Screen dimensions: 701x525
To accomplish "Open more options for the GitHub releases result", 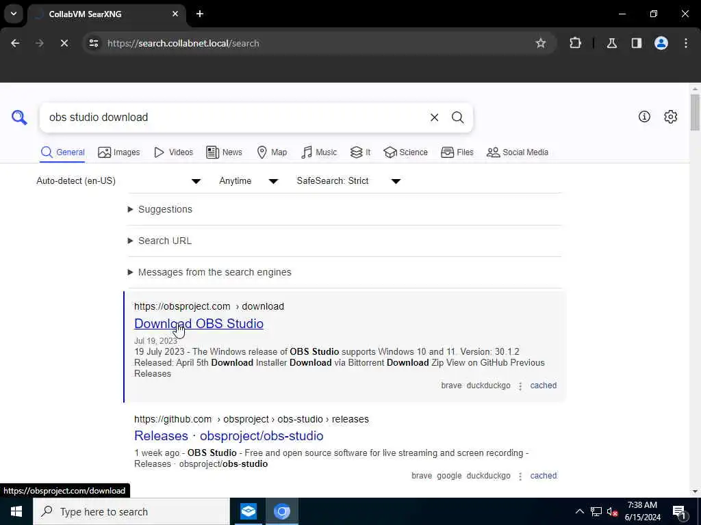I will pos(520,476).
